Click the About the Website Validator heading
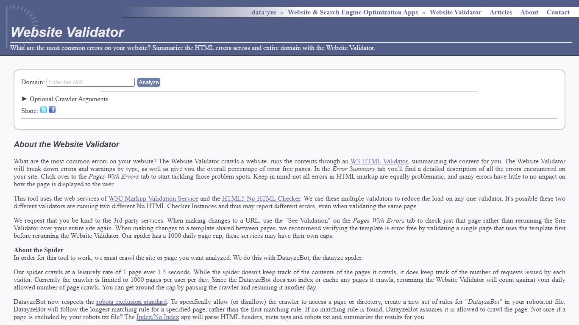579x325 pixels. coord(67,144)
